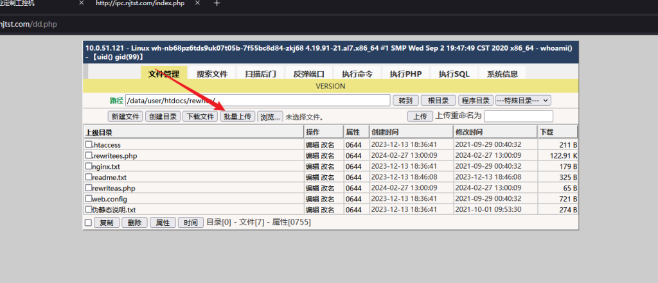Open a new browser tab with plus icon
Screen dimensions: 658x283
pyautogui.click(x=217, y=3)
